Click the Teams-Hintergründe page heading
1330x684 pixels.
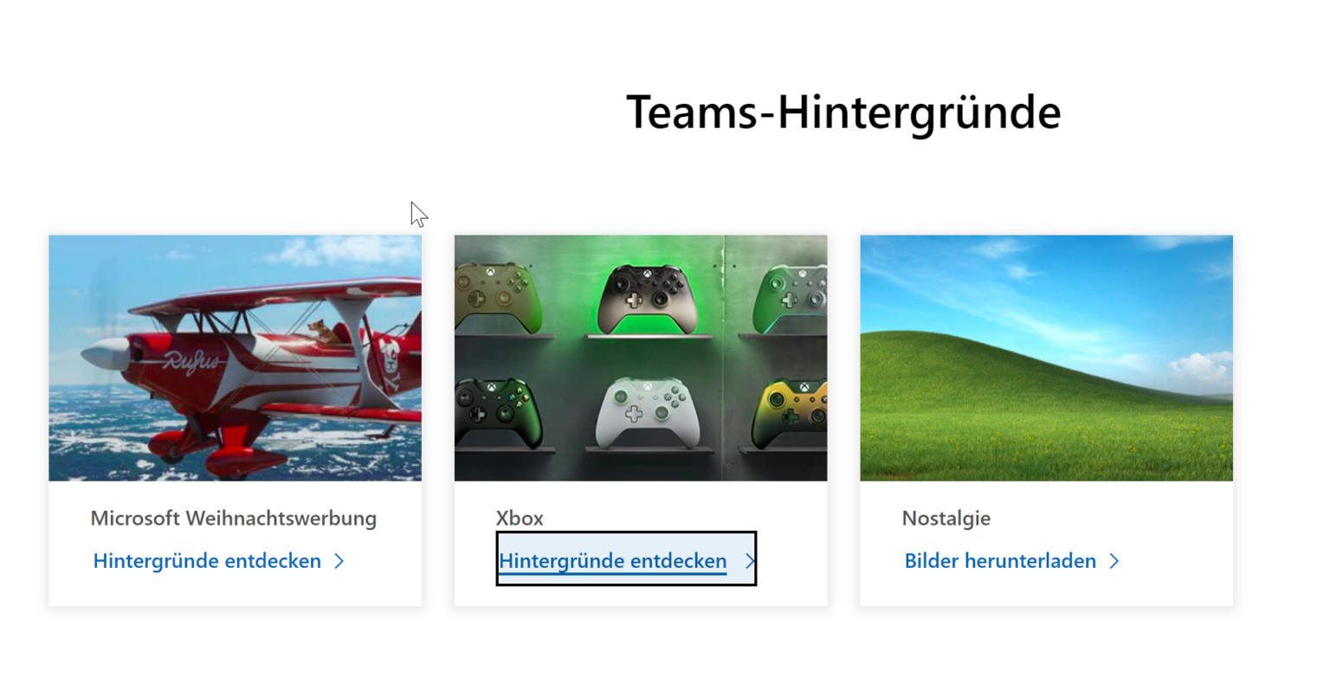coord(843,112)
